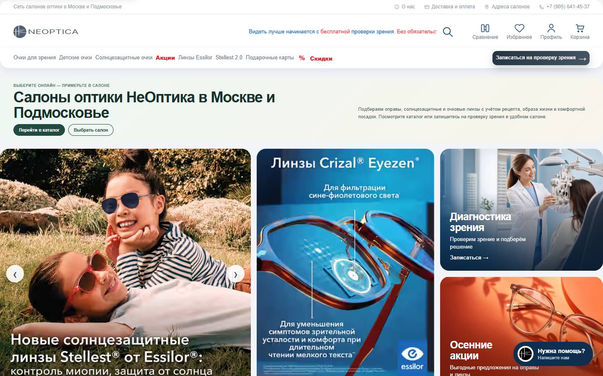Click the free vision check banner text
603x376 pixels.
pos(343,32)
